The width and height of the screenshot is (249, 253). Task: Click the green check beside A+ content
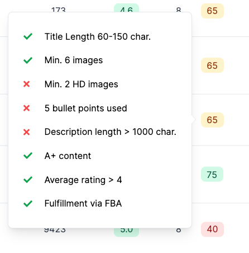(28, 156)
